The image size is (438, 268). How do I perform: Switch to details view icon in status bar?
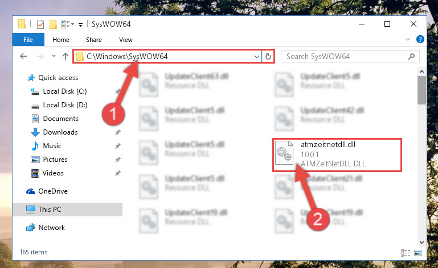(x=406, y=253)
